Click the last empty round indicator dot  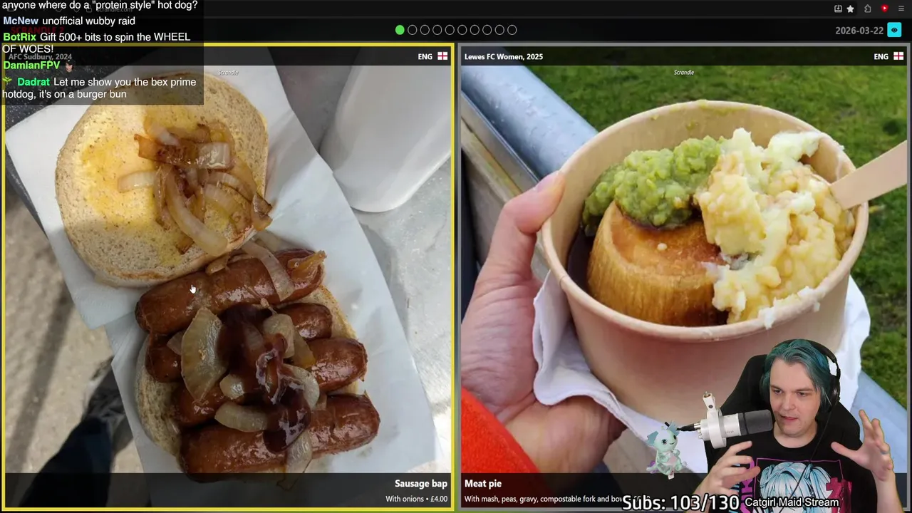click(x=512, y=30)
